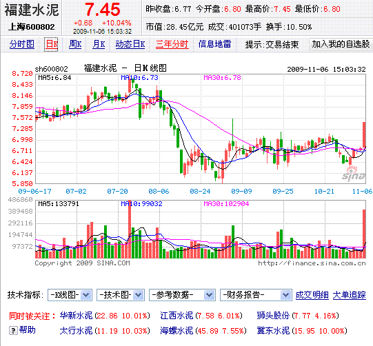Open the 大单追踪 large order link
Viewport: 373px width, 346px height.
click(x=349, y=295)
